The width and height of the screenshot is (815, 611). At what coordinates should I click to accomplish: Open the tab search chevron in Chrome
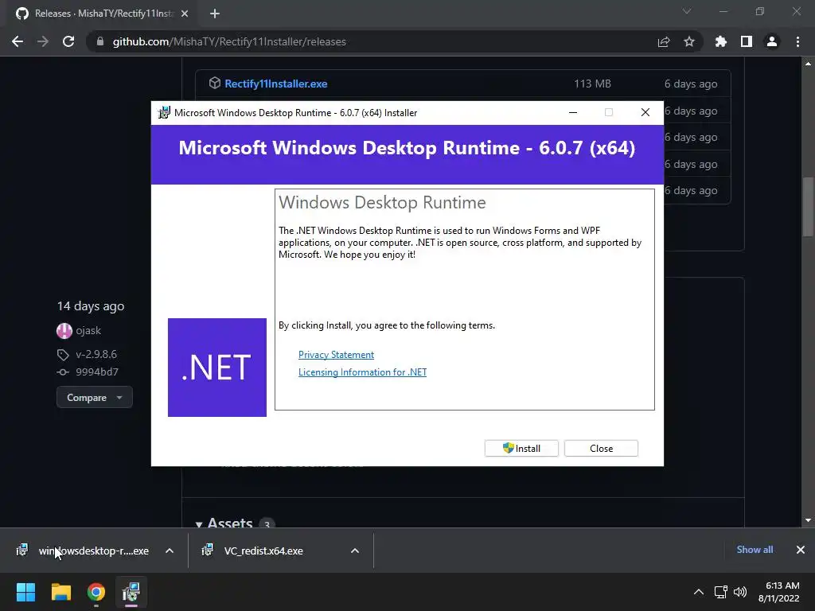(x=687, y=11)
